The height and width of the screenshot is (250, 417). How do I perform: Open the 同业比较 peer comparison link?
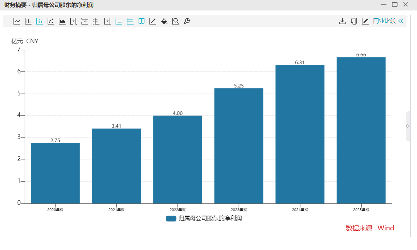click(384, 21)
